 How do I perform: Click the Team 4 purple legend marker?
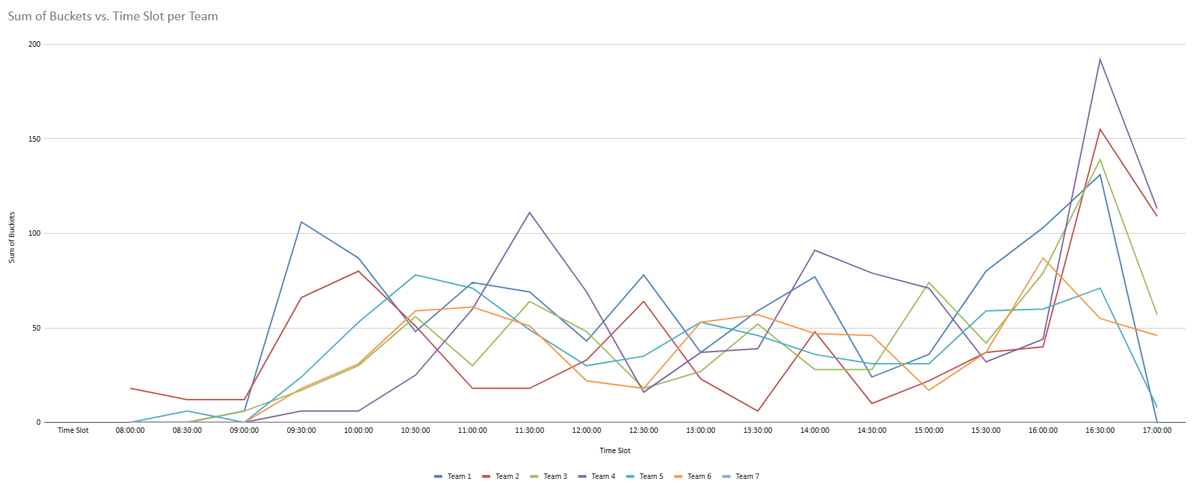pyautogui.click(x=583, y=477)
